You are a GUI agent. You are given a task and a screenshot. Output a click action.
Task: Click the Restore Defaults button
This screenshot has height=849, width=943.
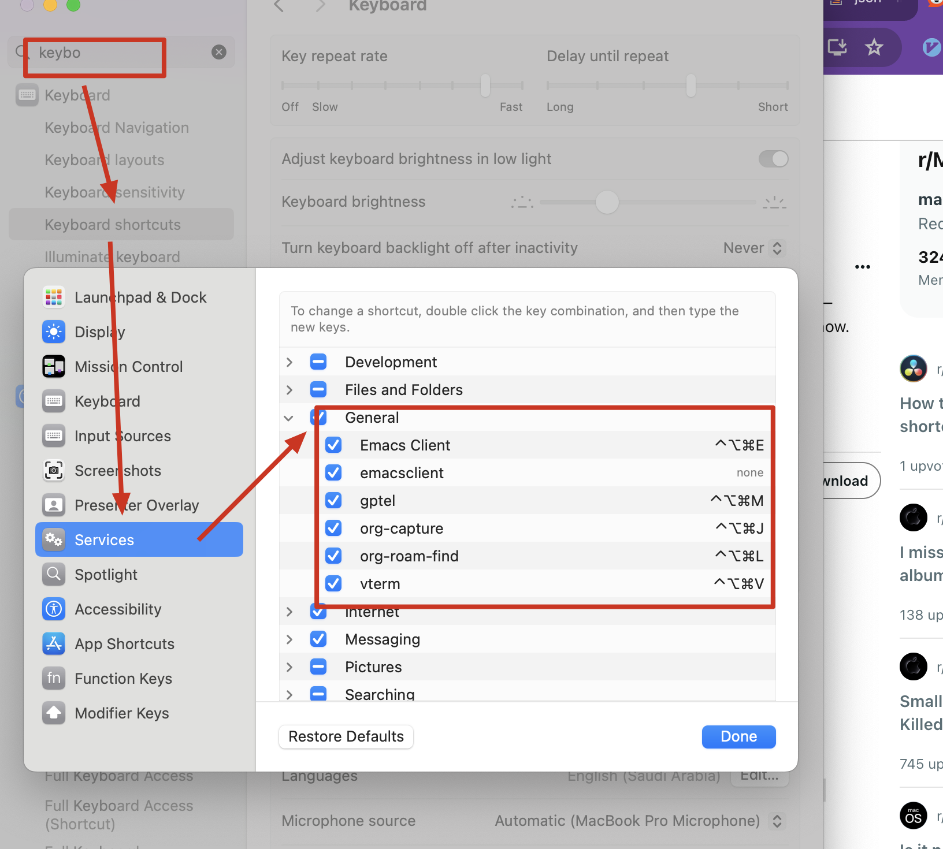(x=346, y=736)
